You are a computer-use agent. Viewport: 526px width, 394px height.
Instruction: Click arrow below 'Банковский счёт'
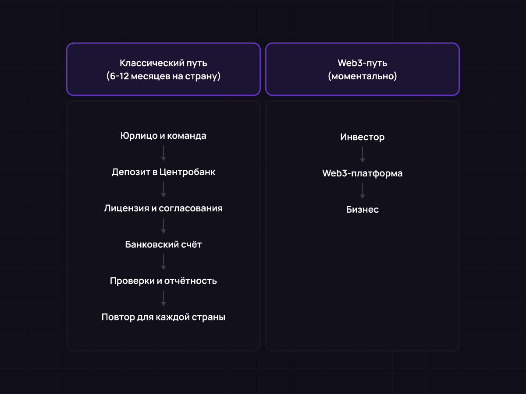[163, 263]
